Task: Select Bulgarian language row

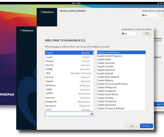Action: [69, 106]
